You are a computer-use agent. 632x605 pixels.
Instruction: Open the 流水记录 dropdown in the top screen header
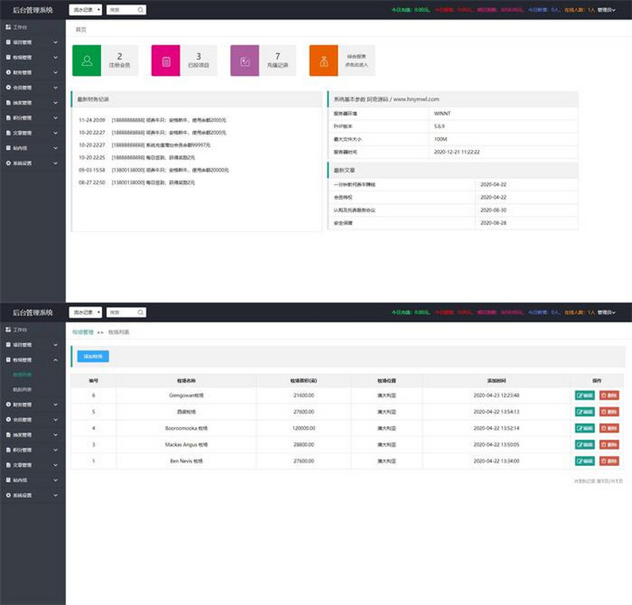click(x=85, y=9)
